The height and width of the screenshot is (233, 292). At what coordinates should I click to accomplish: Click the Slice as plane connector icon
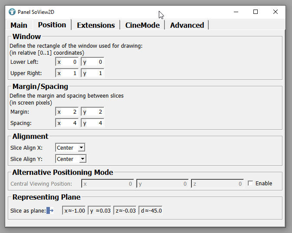(49, 211)
